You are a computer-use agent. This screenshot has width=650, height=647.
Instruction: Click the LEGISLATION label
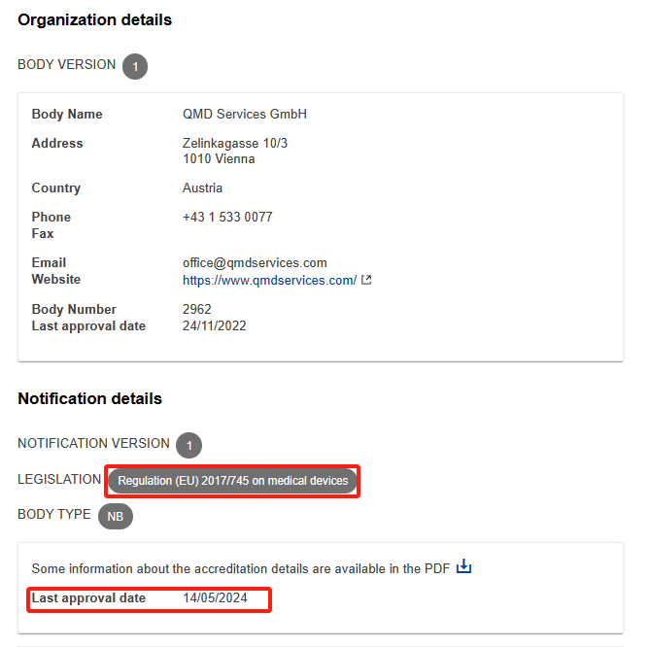tap(59, 479)
